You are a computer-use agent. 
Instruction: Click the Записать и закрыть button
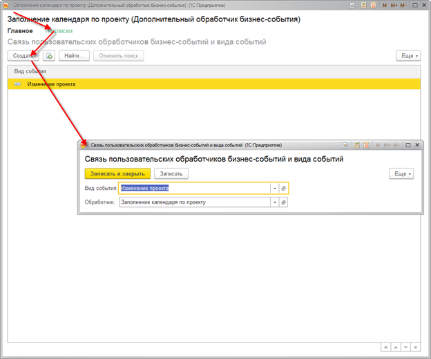(116, 173)
